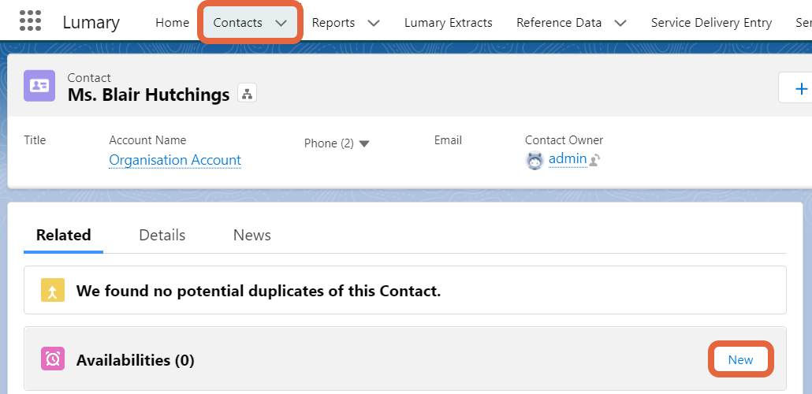The height and width of the screenshot is (394, 812).
Task: Click change owner icon next to admin
Action: point(594,160)
